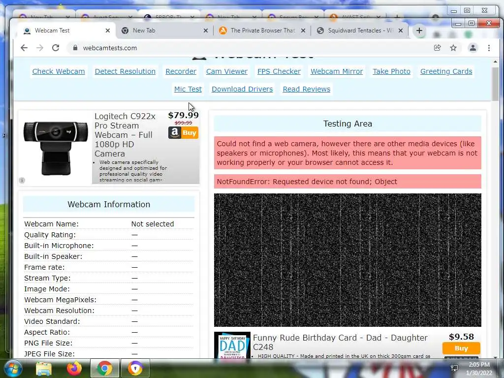This screenshot has width=504, height=378.
Task: Click the network icon in system tray
Action: (454, 368)
